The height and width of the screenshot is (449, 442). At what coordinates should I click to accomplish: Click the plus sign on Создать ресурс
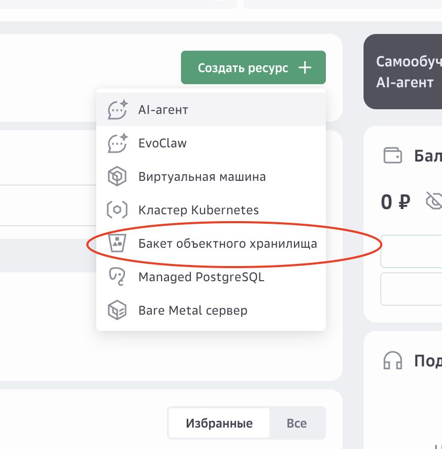pos(305,68)
